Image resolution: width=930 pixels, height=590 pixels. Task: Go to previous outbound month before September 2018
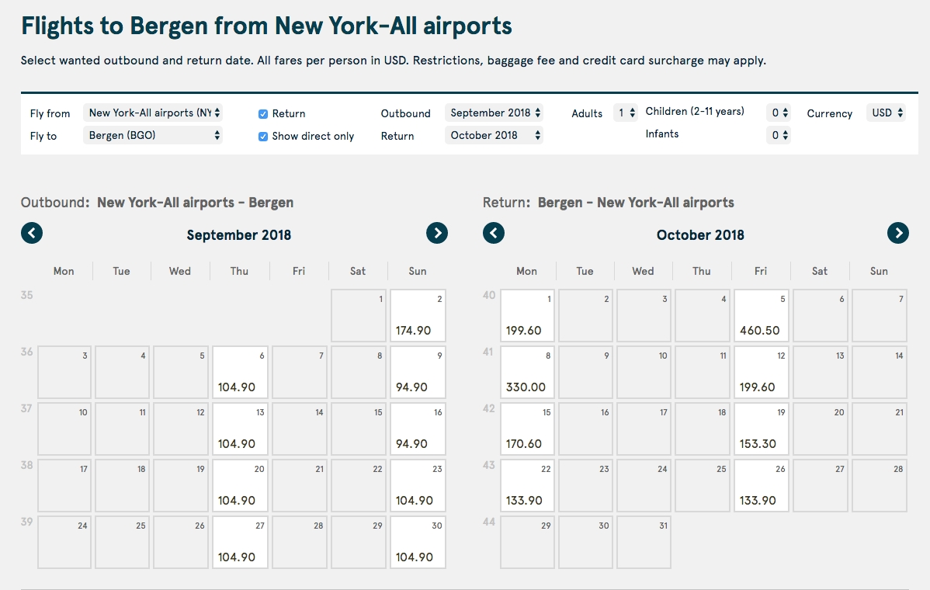pos(32,233)
